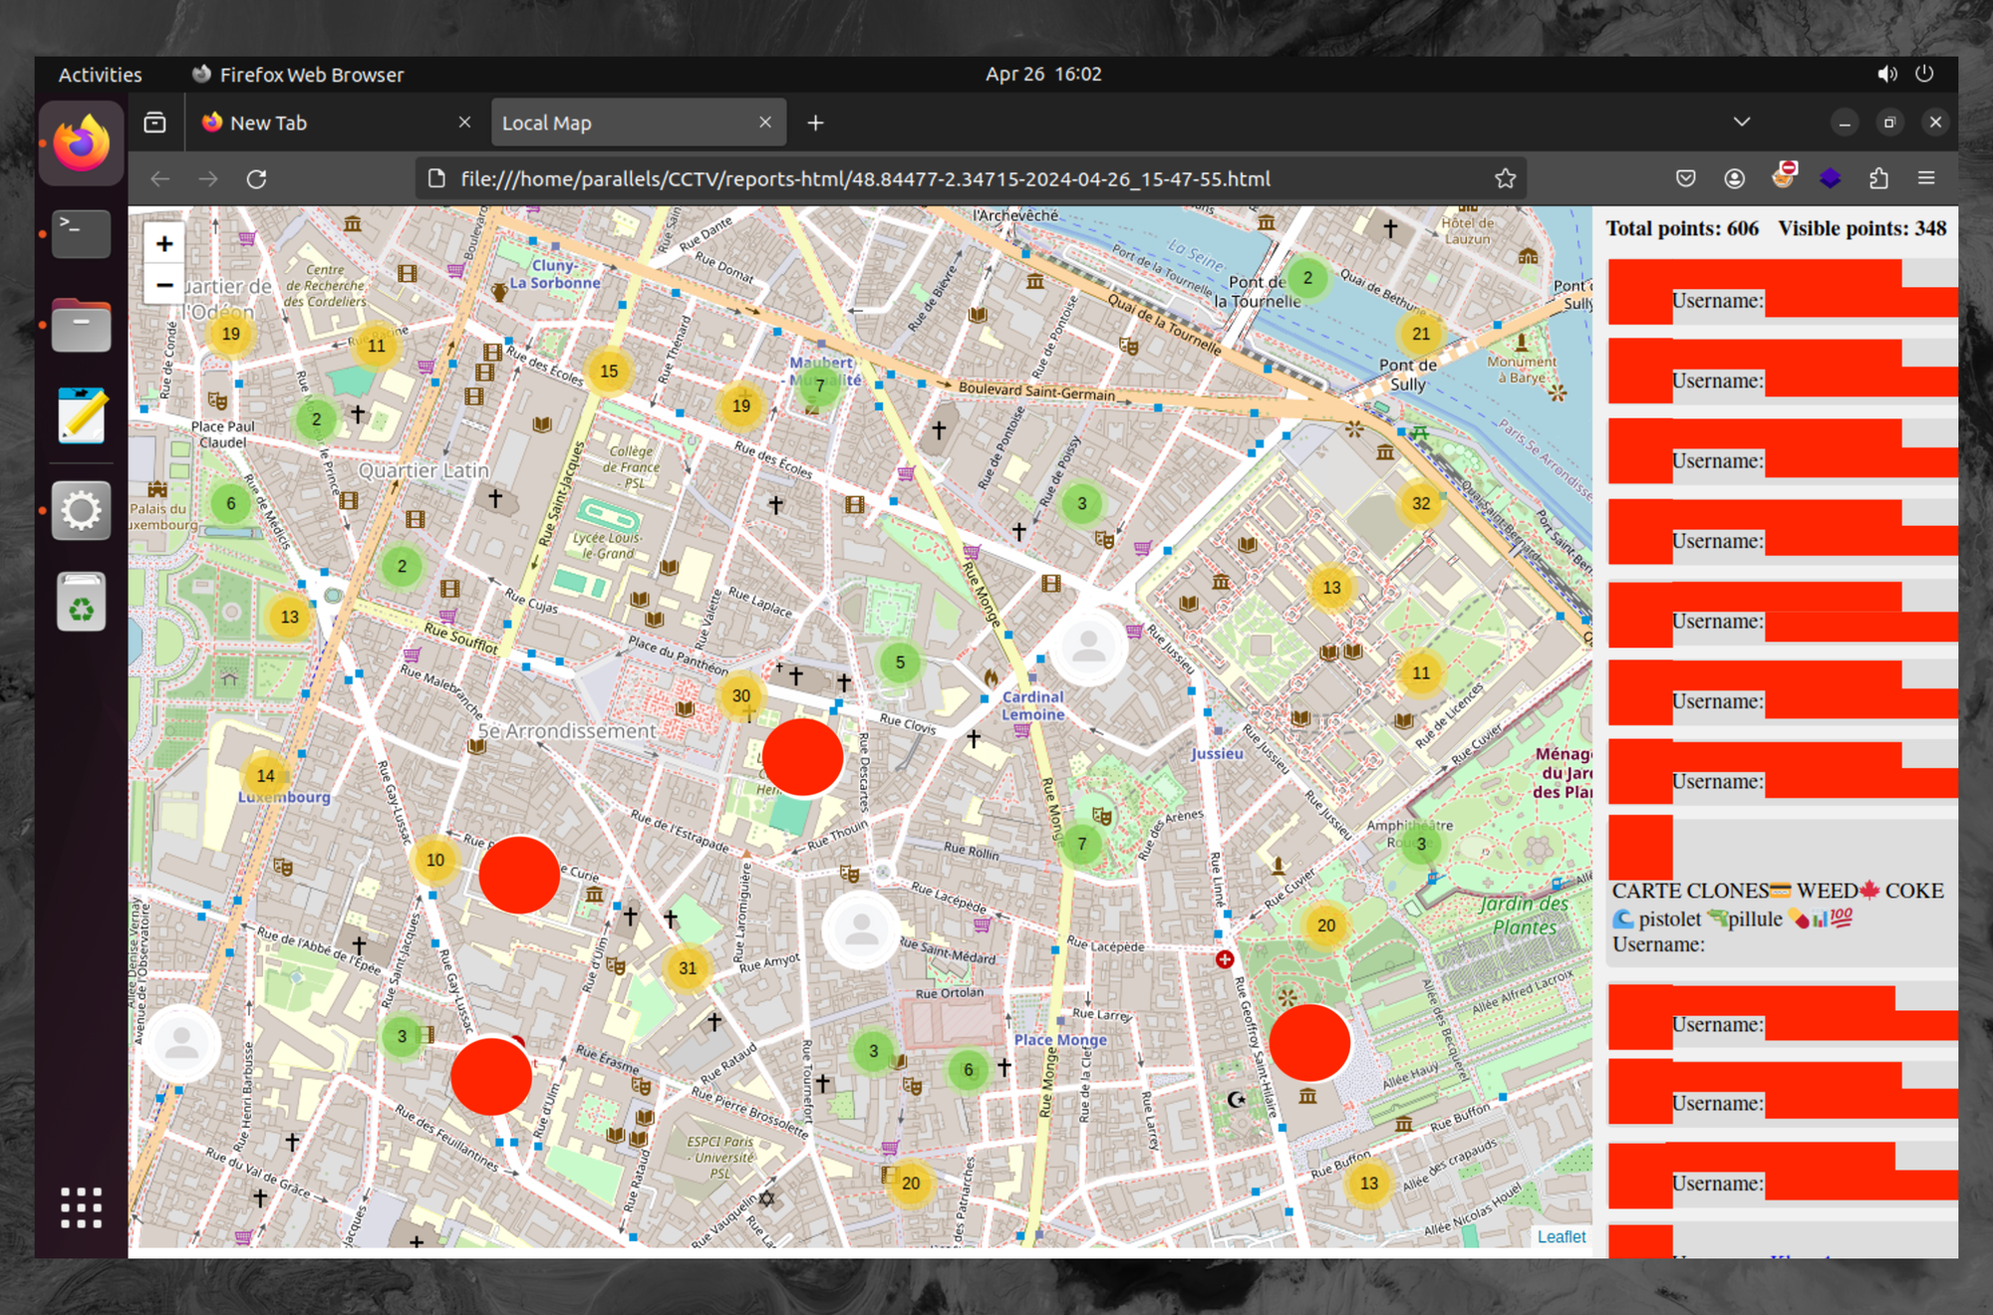
Task: Open the Firefox account profile icon
Action: click(1734, 178)
